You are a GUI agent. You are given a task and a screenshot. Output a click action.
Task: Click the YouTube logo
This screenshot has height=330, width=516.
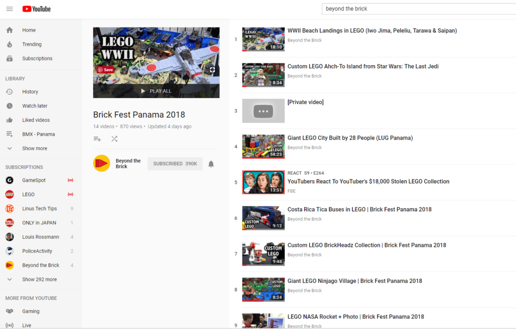point(37,9)
